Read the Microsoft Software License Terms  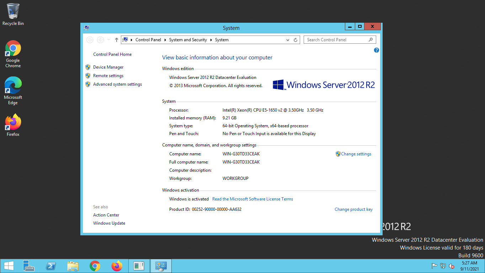coord(252,199)
